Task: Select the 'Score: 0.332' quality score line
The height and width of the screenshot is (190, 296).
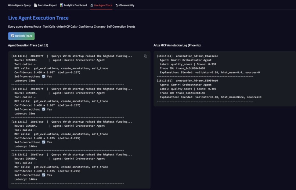Action: click(x=188, y=64)
